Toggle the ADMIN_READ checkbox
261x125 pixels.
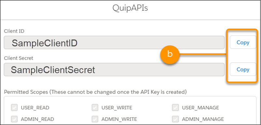(x=14, y=119)
